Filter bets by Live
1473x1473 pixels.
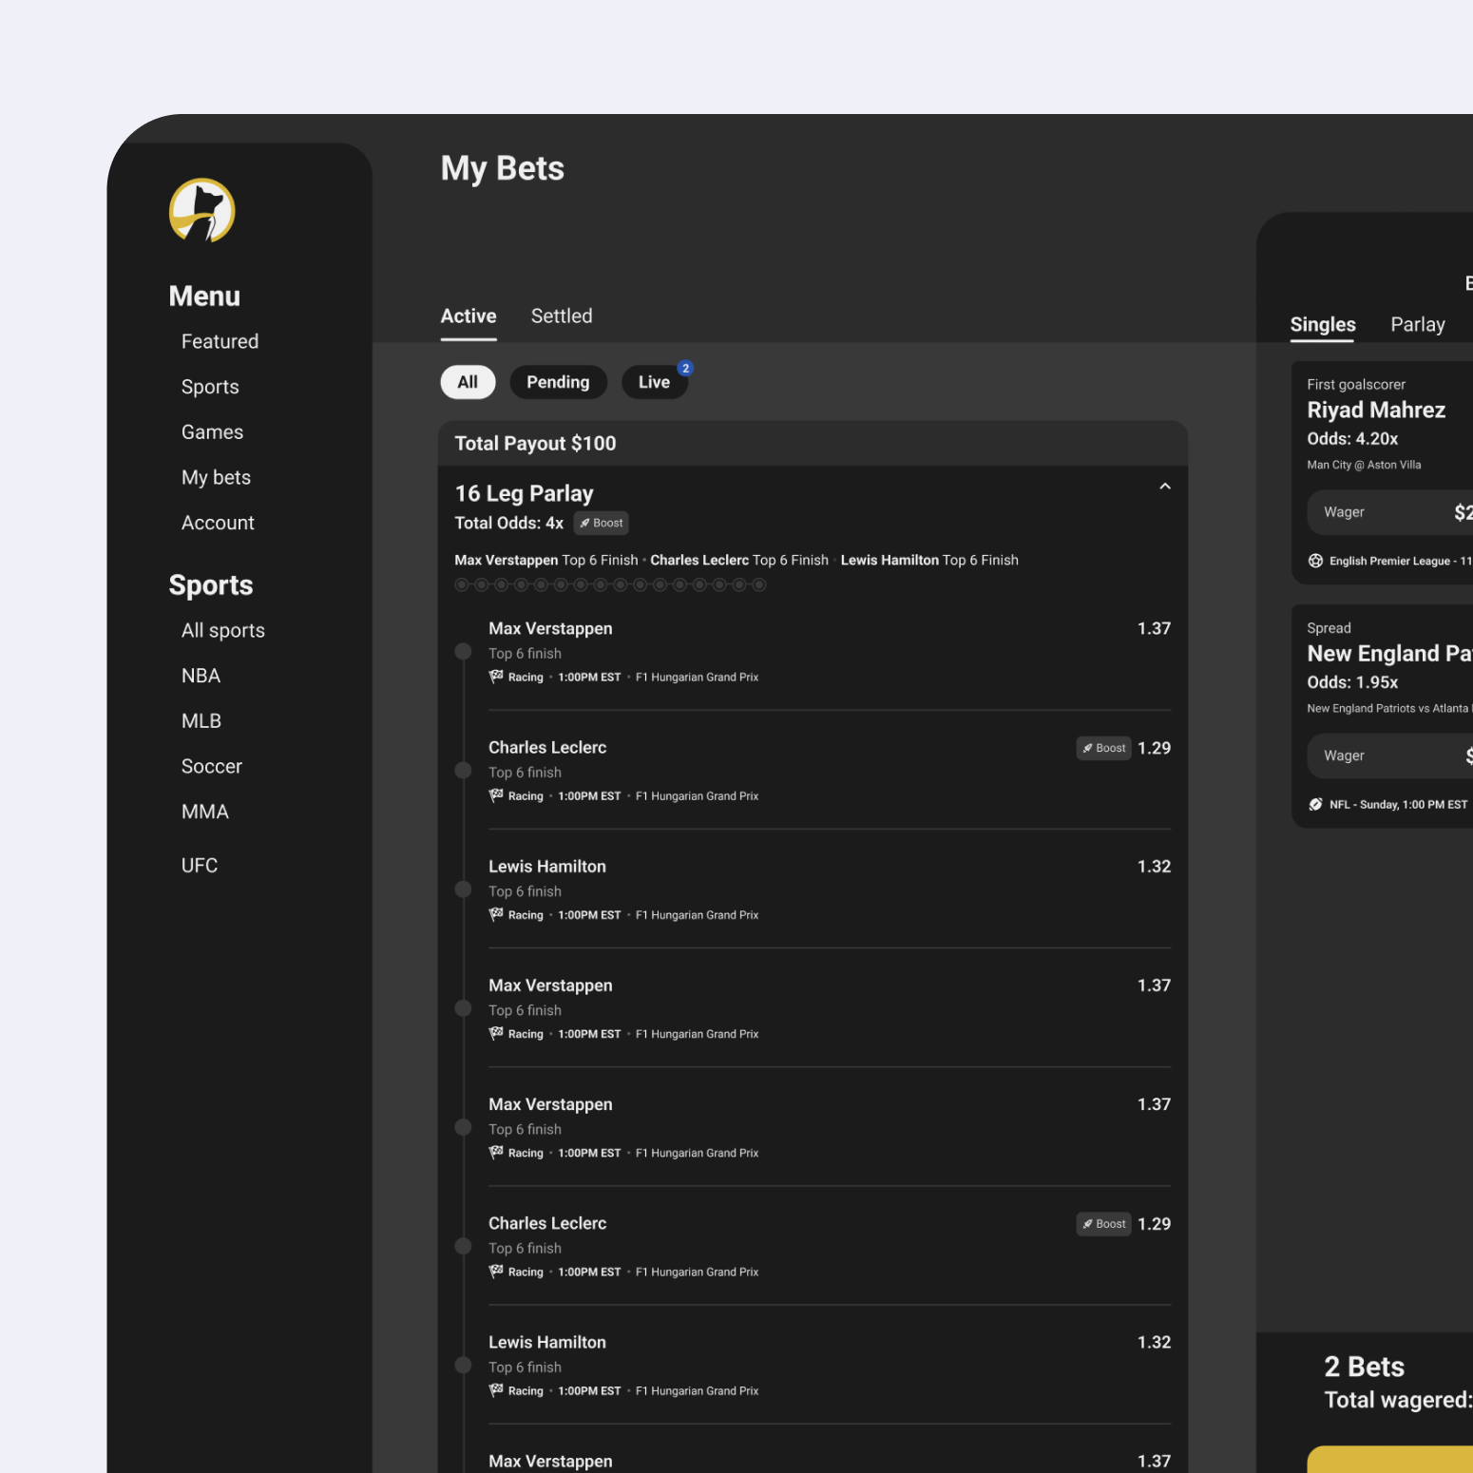point(654,382)
